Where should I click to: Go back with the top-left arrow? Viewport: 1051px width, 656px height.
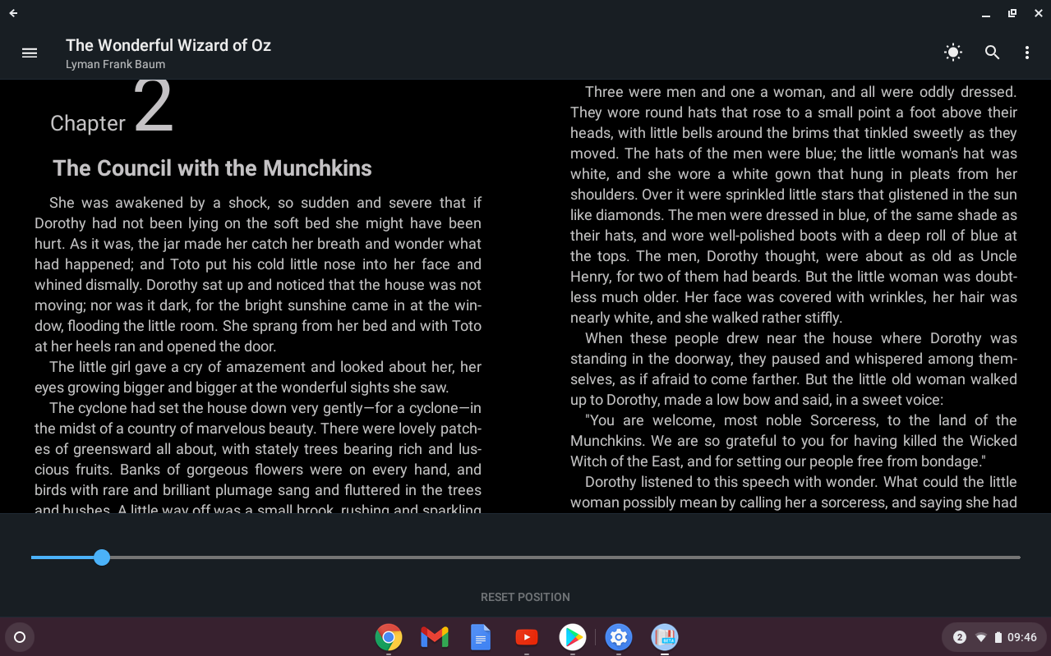click(x=13, y=13)
